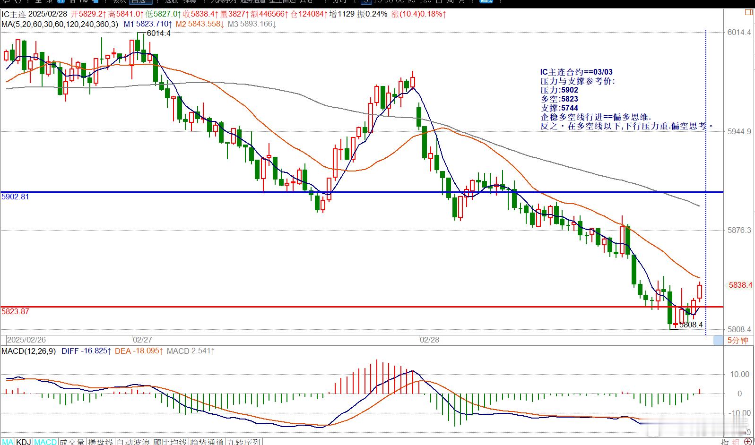Screen dimensions: 755x445
Task: Click the IC主连合约==03/03 annotation title
Action: coord(576,72)
